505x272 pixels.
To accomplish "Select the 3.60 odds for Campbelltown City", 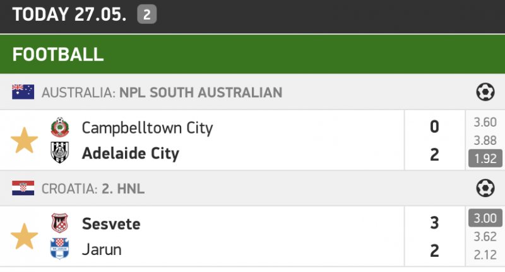I will (x=485, y=123).
